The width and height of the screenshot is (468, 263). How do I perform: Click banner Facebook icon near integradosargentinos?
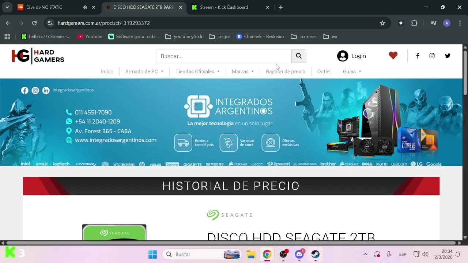pos(24,90)
